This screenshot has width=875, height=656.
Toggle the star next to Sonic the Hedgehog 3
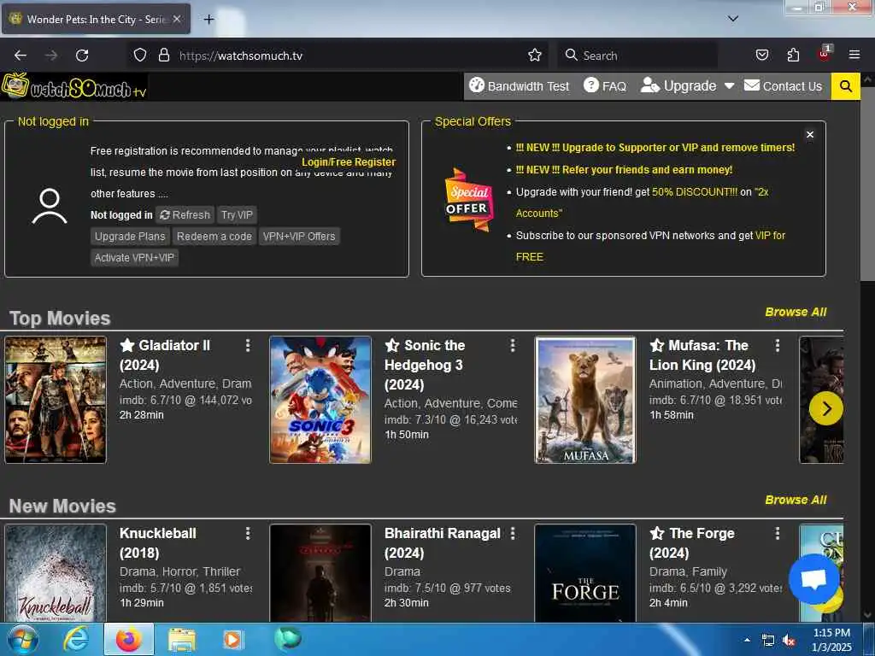coord(392,345)
